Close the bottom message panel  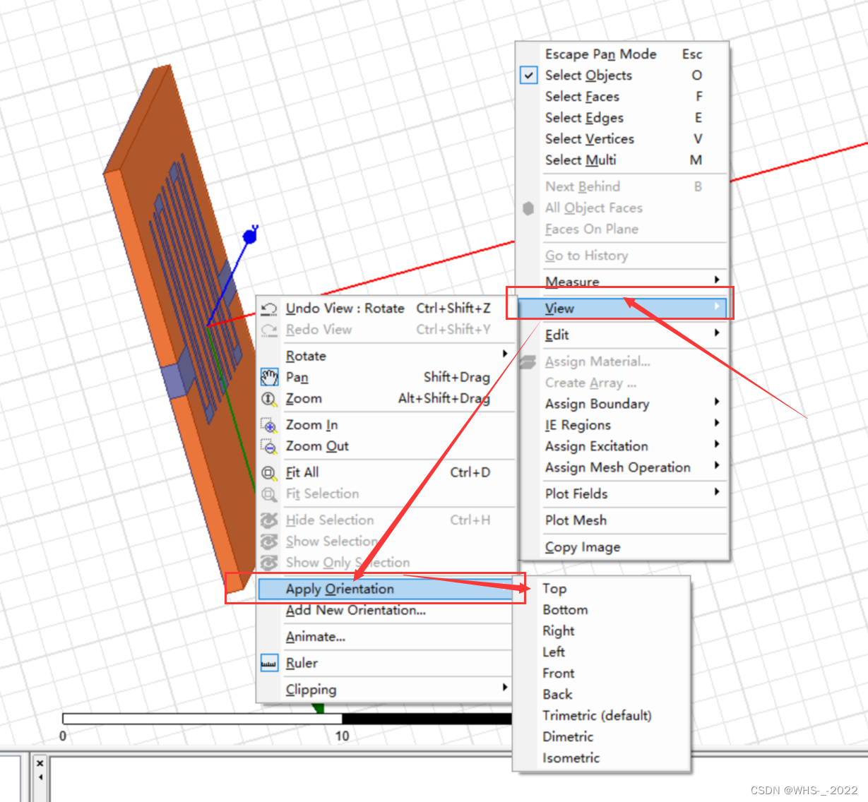pyautogui.click(x=40, y=763)
